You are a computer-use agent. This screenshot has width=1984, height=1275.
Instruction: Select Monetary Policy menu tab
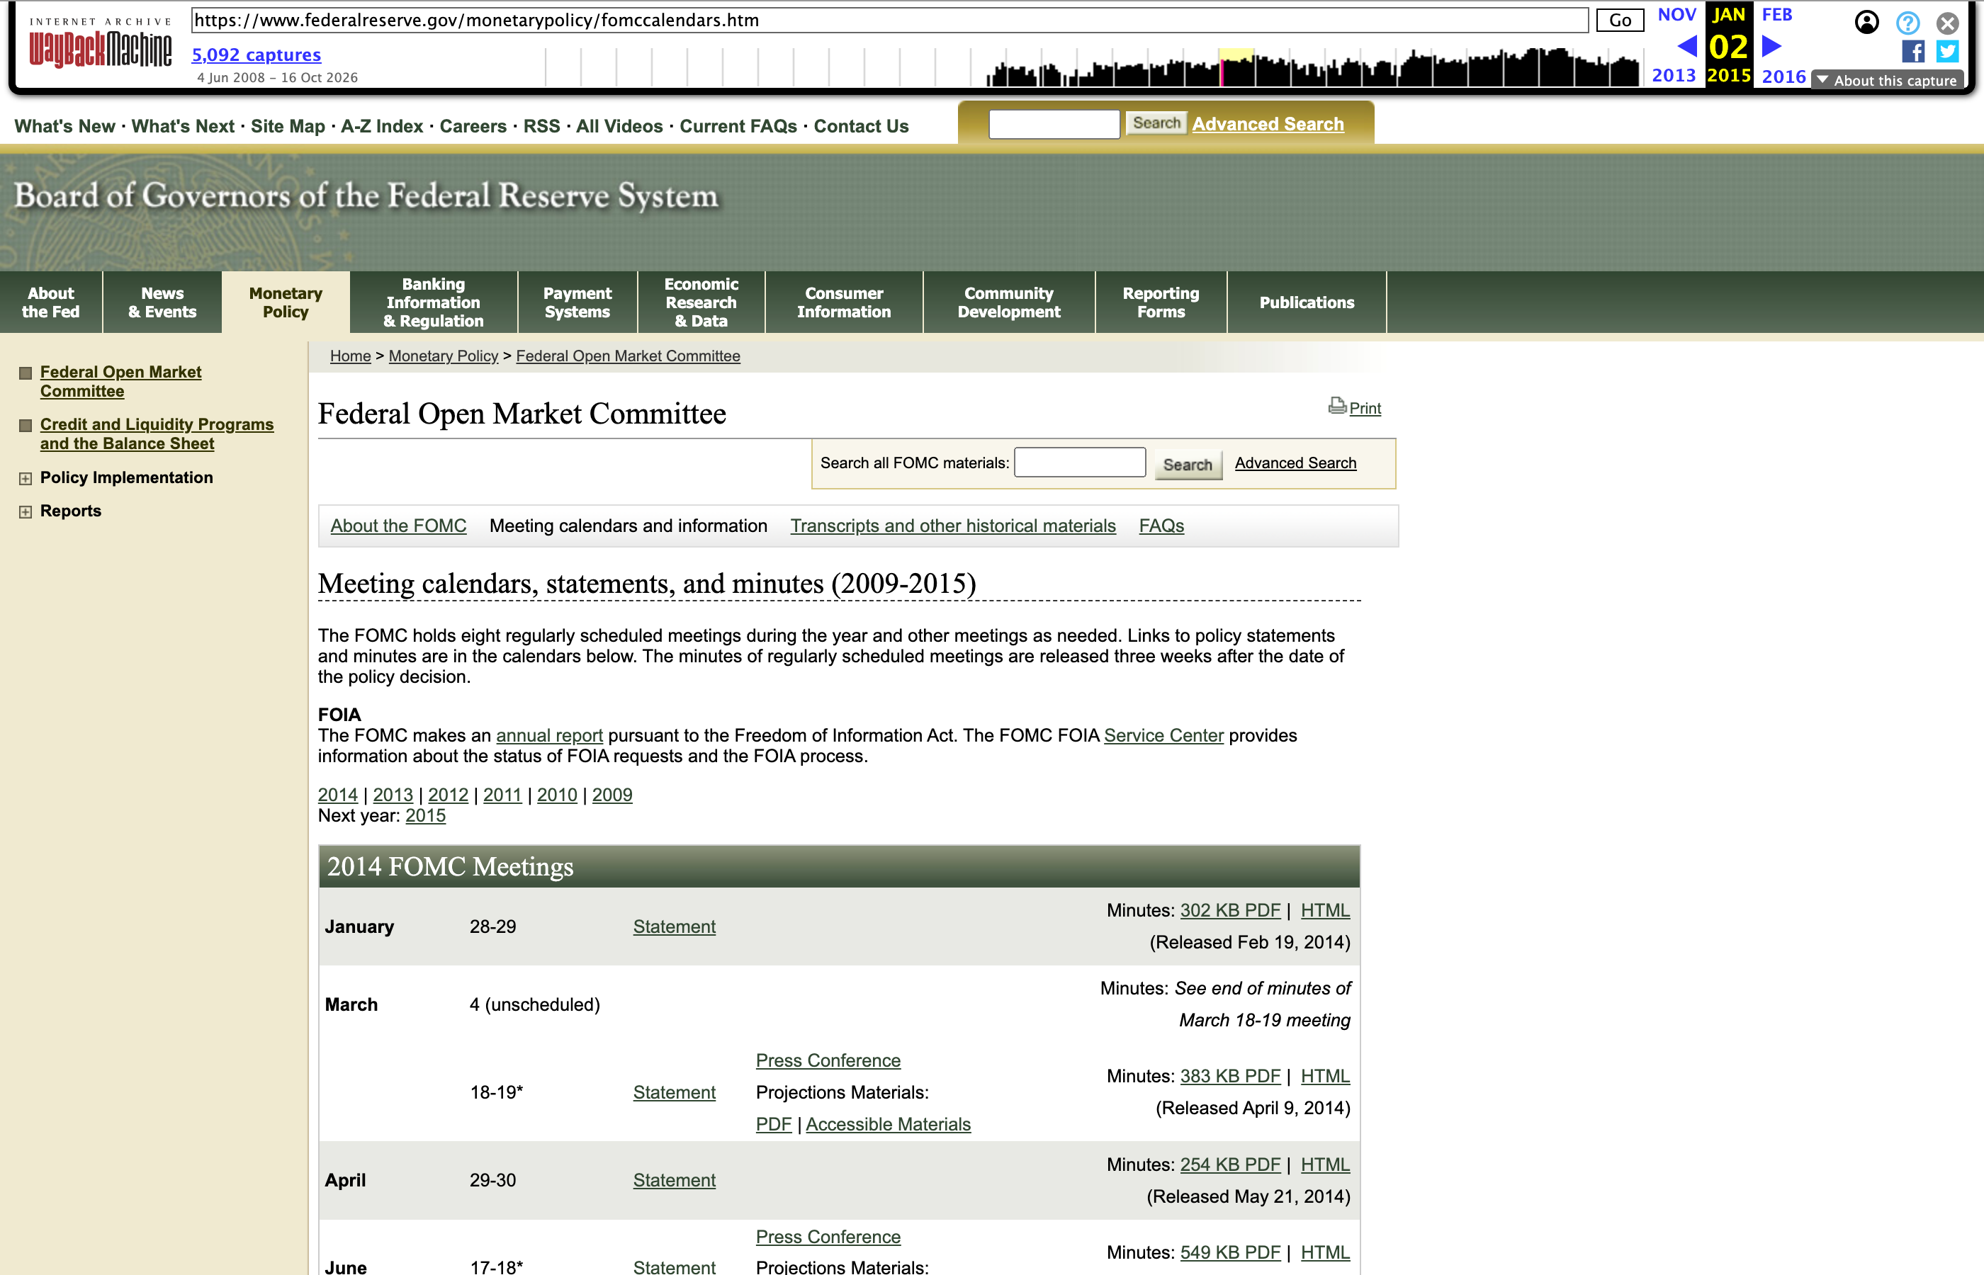tap(286, 302)
